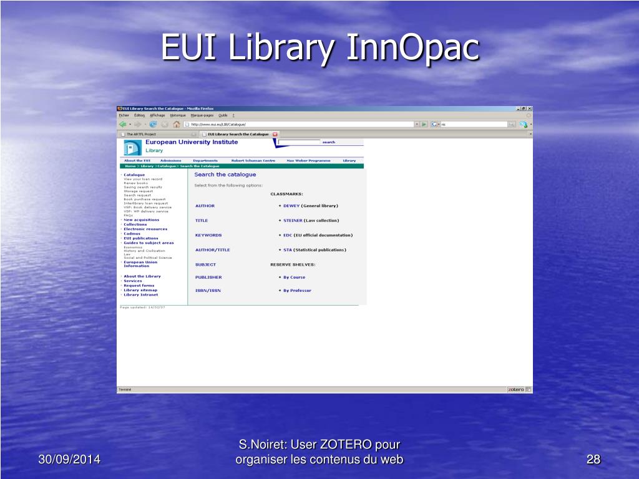639x479 pixels.
Task: Open the STA statistical publications link
Action: point(288,249)
